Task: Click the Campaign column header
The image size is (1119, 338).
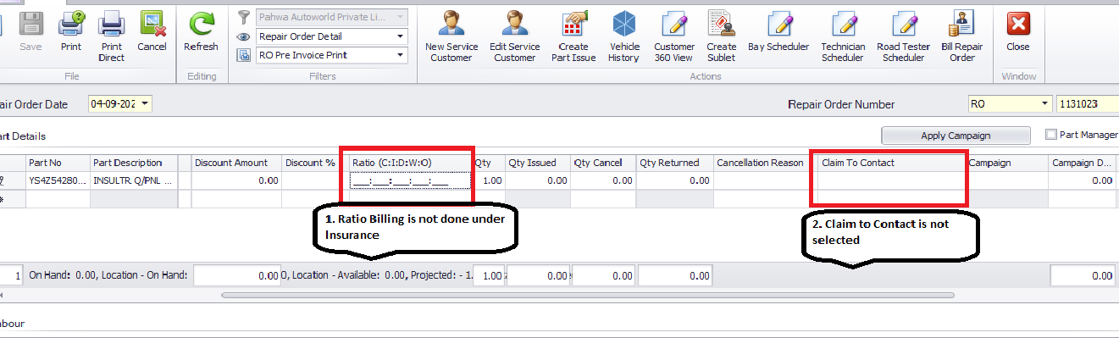Action: [1007, 163]
